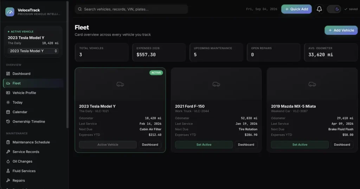Image resolution: width=360 pixels, height=189 pixels.
Task: Open Maintenance Schedule
Action: [33, 142]
